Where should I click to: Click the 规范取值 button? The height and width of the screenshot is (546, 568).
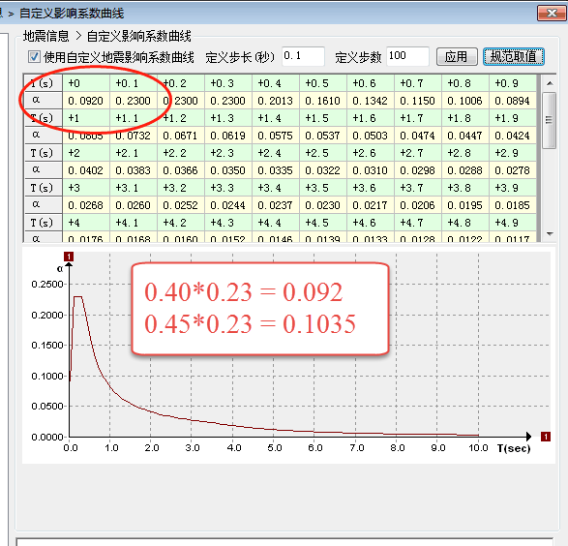pos(513,56)
